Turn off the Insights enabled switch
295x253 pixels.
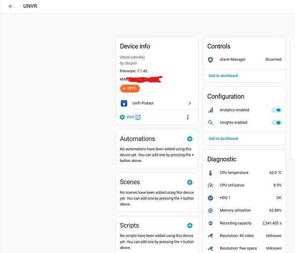[276, 122]
